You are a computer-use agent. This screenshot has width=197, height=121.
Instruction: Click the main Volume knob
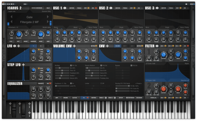pyautogui.click(x=19, y=34)
